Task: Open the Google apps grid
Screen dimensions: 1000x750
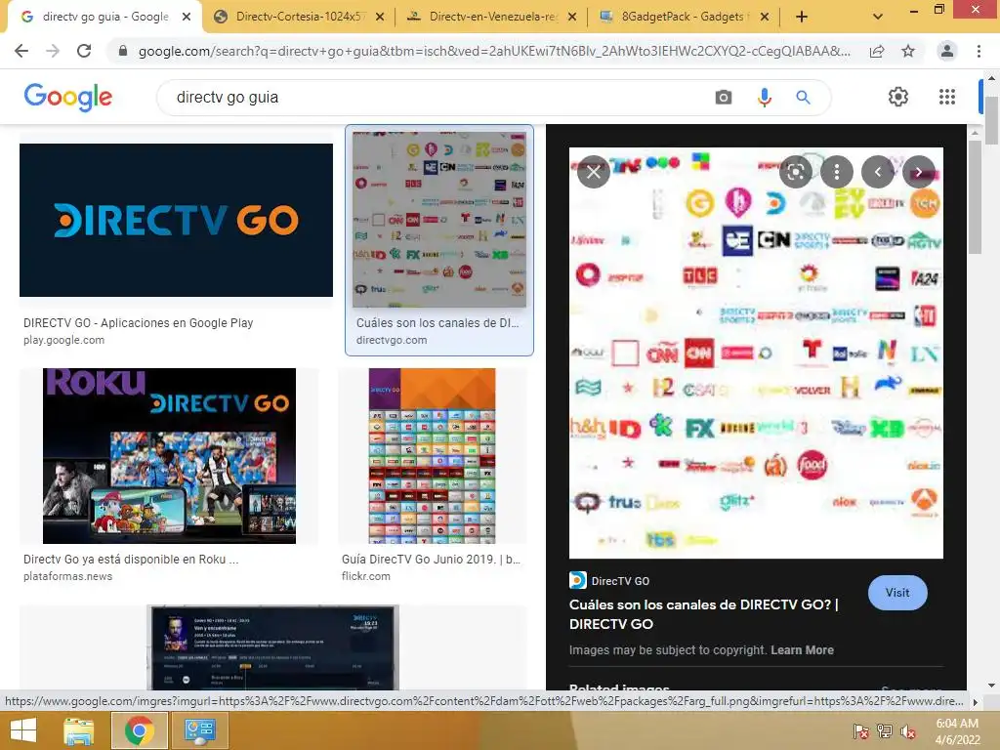Action: pos(947,97)
